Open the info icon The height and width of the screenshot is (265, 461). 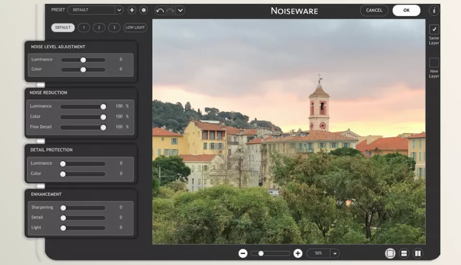[434, 10]
